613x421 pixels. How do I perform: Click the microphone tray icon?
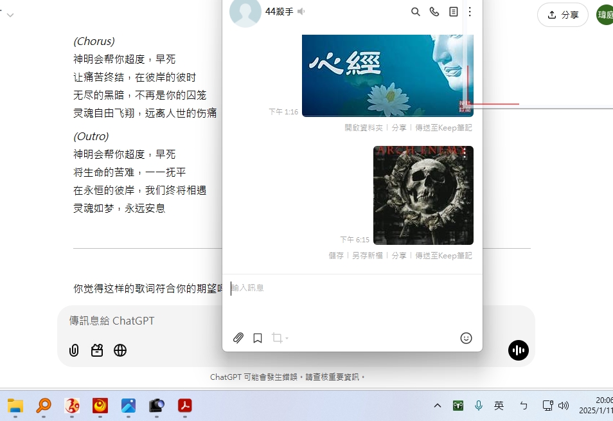click(478, 406)
